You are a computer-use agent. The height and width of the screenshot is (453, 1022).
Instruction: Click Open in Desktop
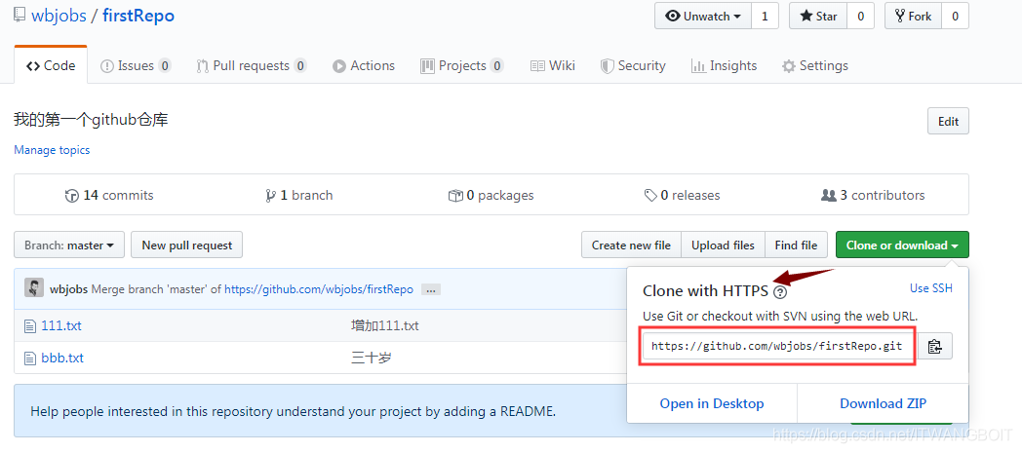[x=712, y=403]
